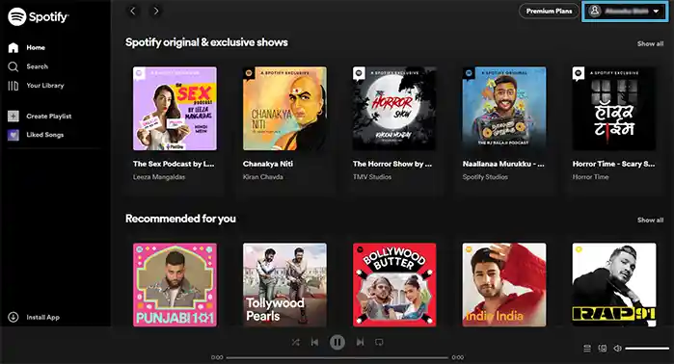Pause the current track
This screenshot has height=364, width=674.
click(x=337, y=342)
